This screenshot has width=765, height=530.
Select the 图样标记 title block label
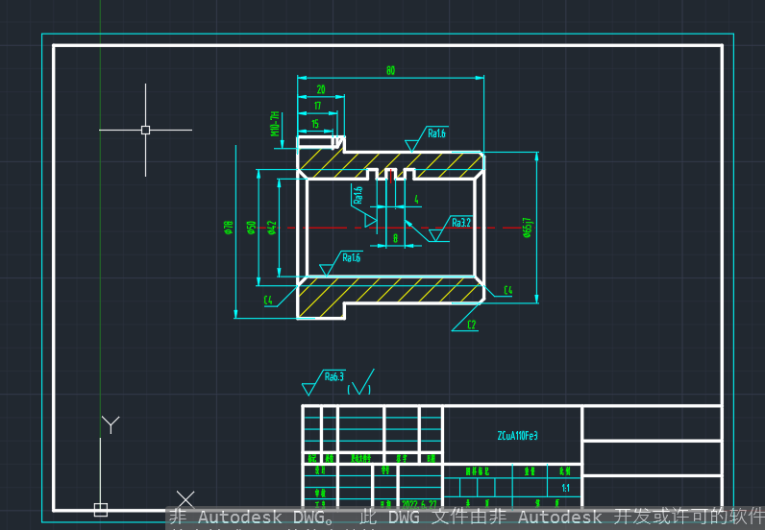[x=477, y=471]
